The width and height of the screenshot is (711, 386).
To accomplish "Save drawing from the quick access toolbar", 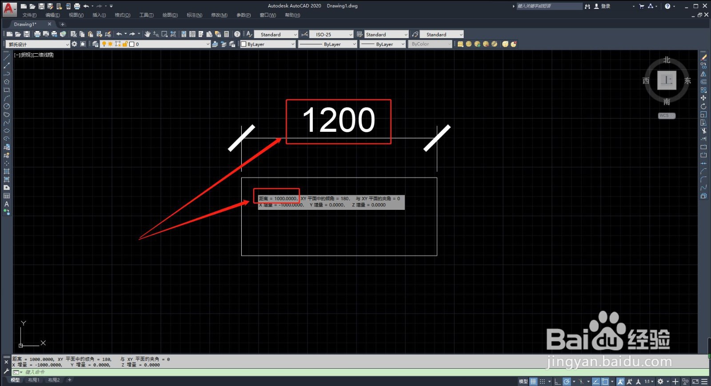I will pos(41,6).
